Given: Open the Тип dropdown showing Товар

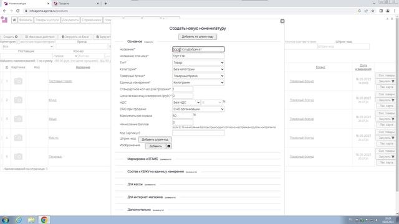Looking at the screenshot, I should tap(198, 62).
